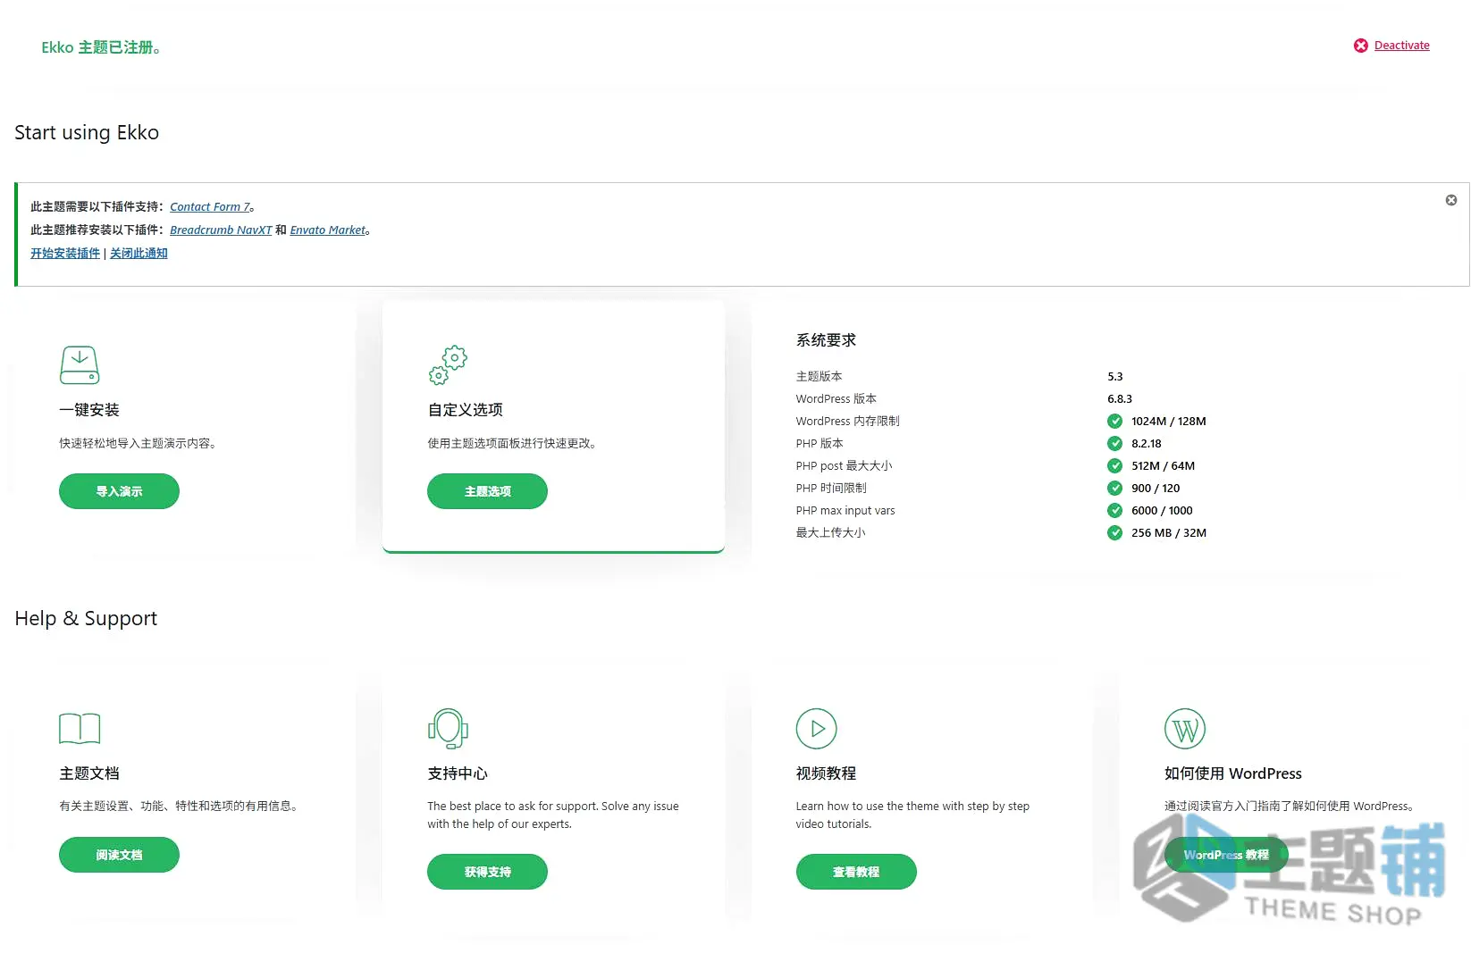The image size is (1471, 953).
Task: Click the Help & Support heading
Action: tap(86, 619)
